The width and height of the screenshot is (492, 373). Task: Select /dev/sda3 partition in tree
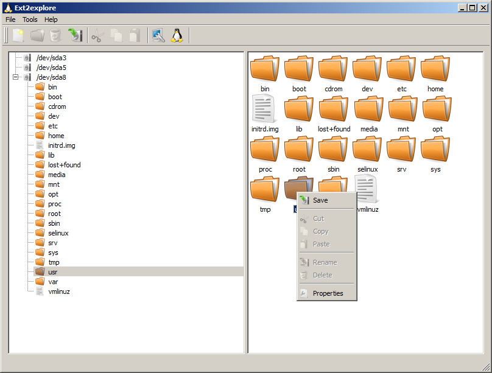51,58
